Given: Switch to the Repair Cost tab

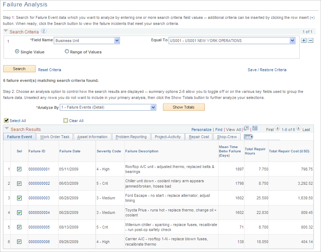Looking at the screenshot, I should [x=199, y=136].
